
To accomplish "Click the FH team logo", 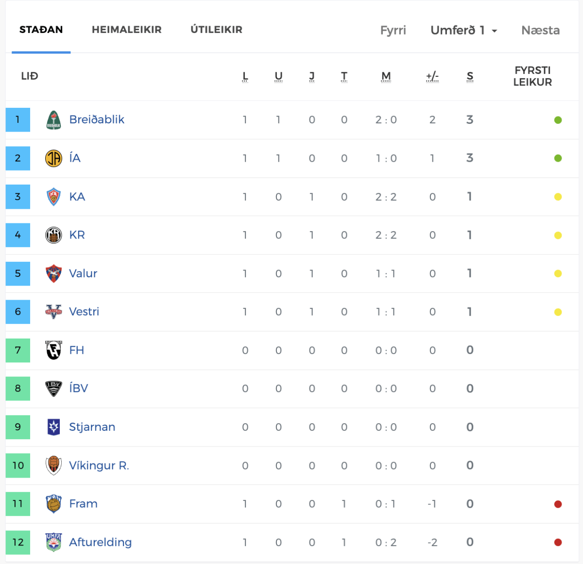I will point(53,350).
